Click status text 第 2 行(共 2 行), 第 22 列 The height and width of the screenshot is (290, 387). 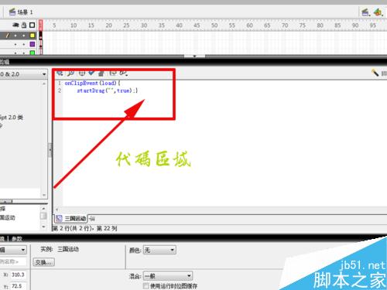(85, 228)
